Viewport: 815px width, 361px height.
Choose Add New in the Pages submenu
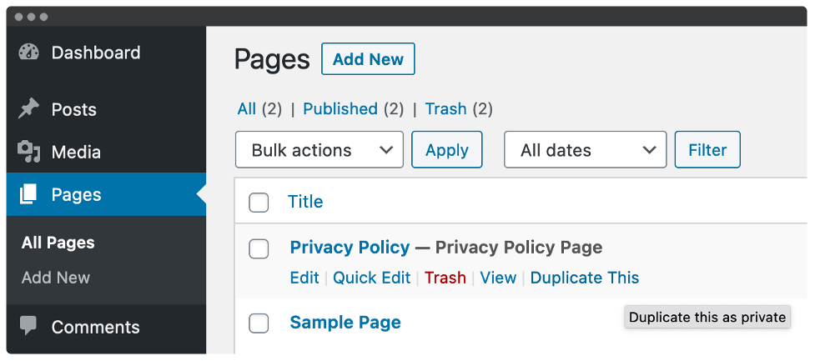pyautogui.click(x=56, y=278)
